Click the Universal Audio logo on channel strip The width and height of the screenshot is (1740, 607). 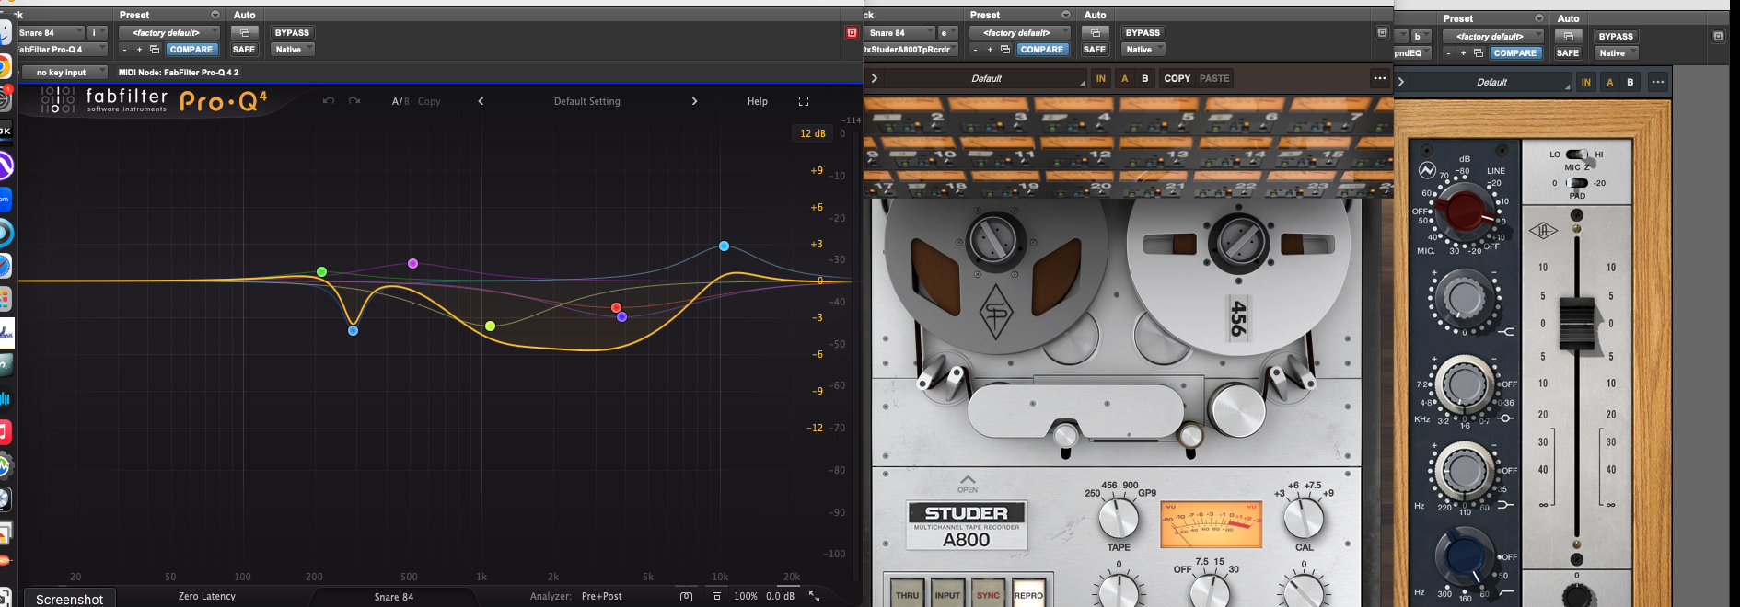coord(1543,230)
